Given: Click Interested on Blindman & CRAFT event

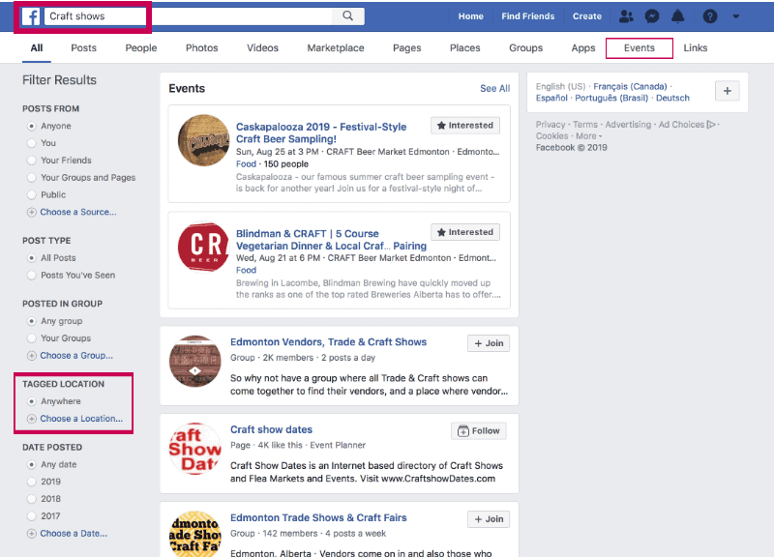Looking at the screenshot, I should [x=465, y=232].
